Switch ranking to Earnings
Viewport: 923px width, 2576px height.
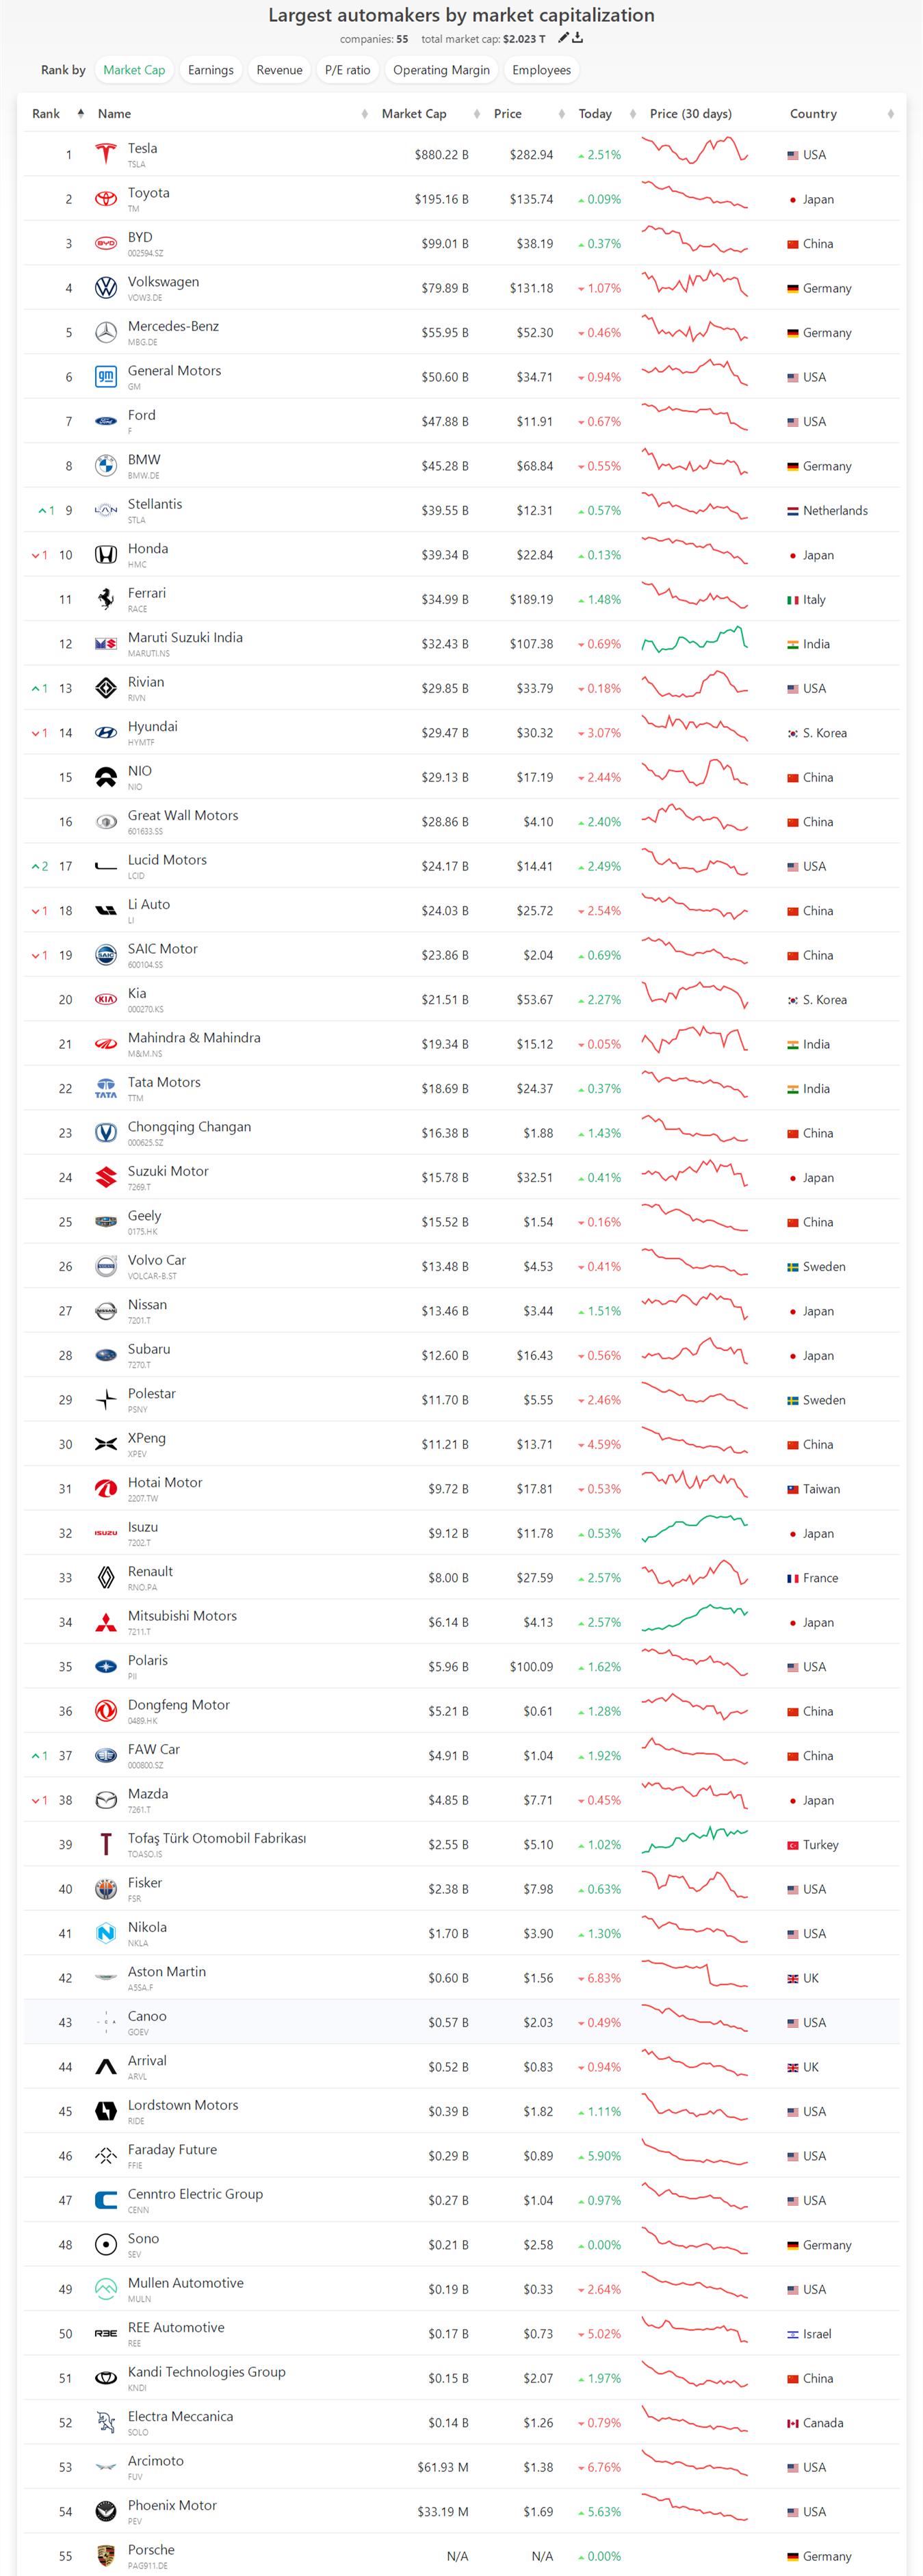coord(210,70)
